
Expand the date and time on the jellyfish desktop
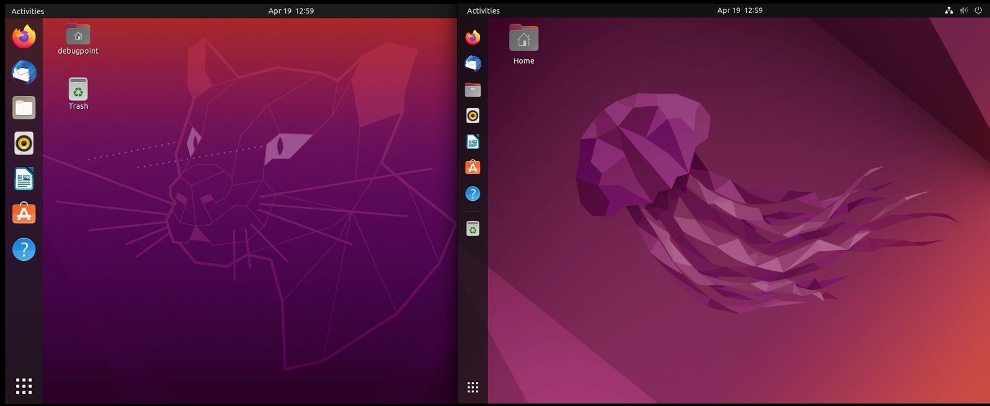click(x=739, y=11)
